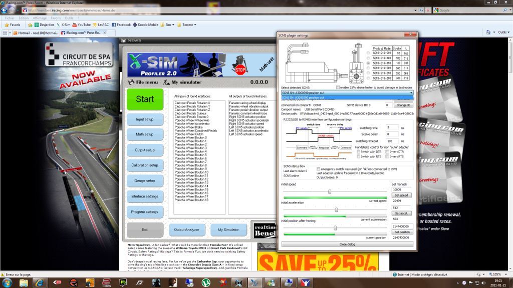Close the iRacing.com Press Room tab

[x=104, y=32]
